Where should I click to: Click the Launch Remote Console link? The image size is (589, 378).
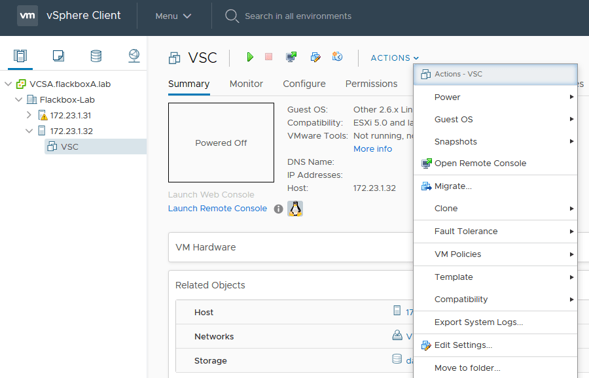(x=217, y=209)
